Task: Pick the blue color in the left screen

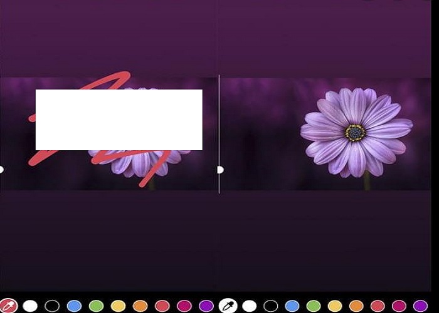Action: pos(74,306)
